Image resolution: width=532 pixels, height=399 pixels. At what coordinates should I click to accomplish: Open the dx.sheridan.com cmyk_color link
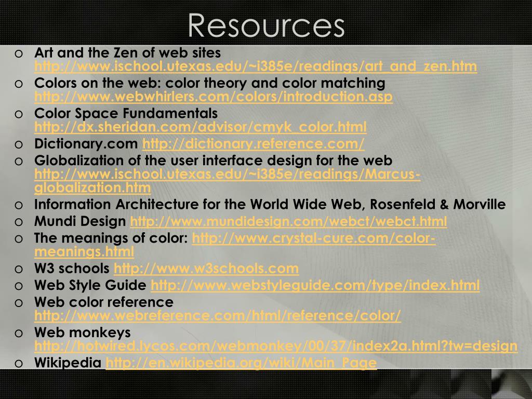200,127
